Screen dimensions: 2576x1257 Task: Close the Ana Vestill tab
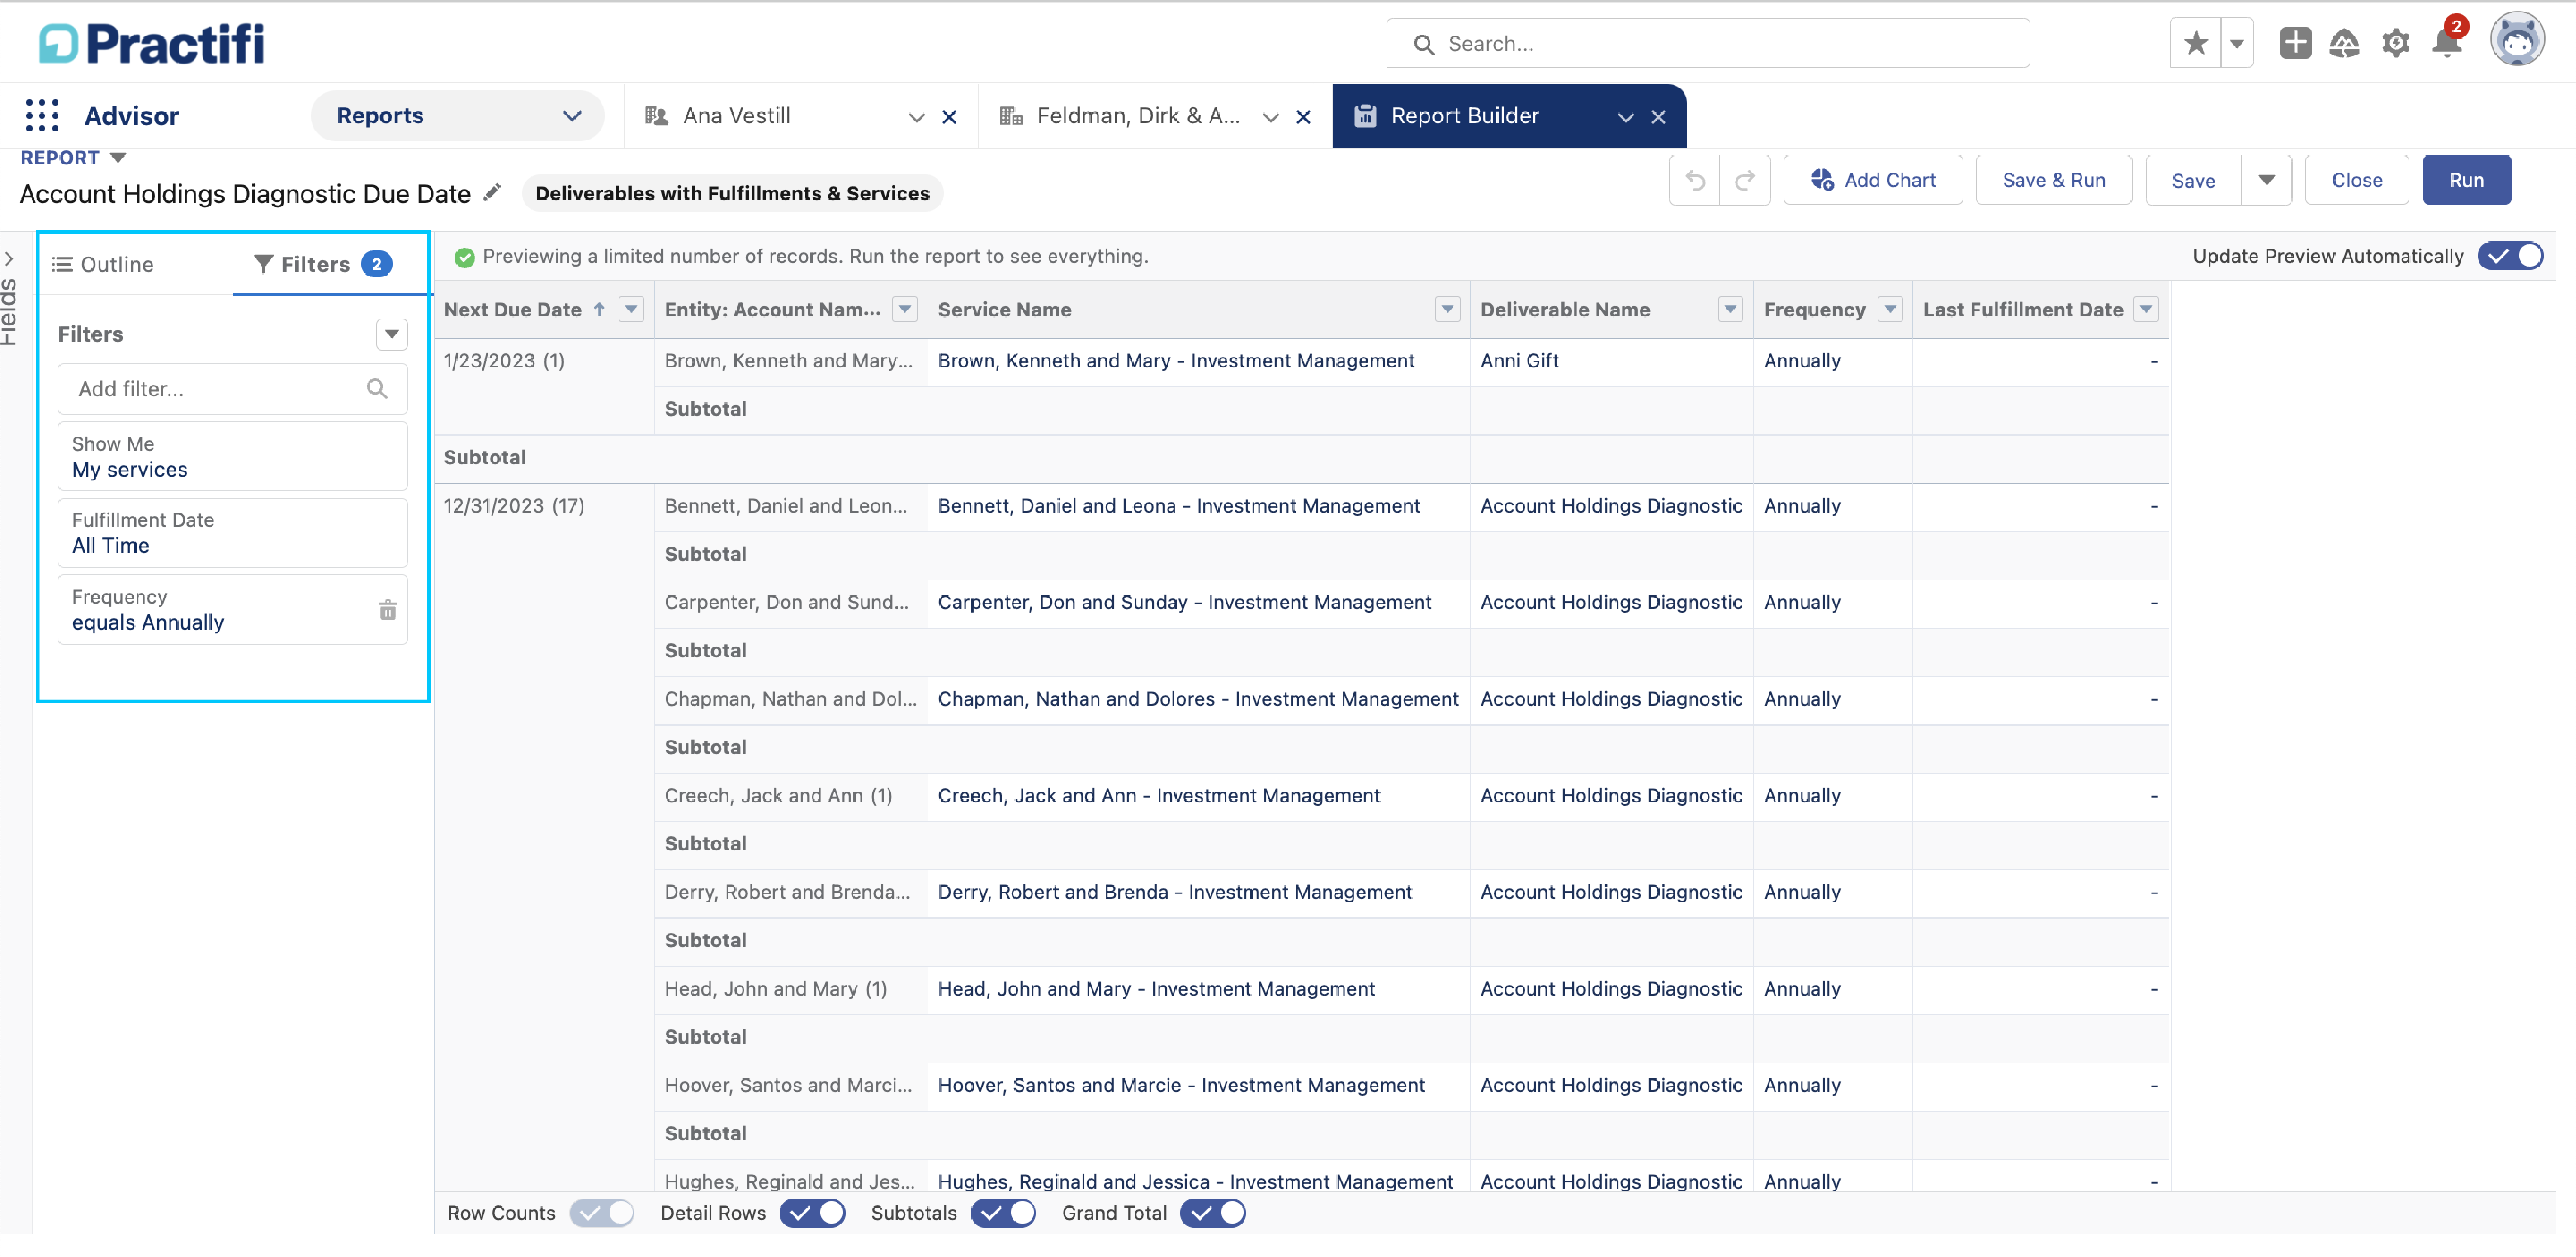point(949,117)
